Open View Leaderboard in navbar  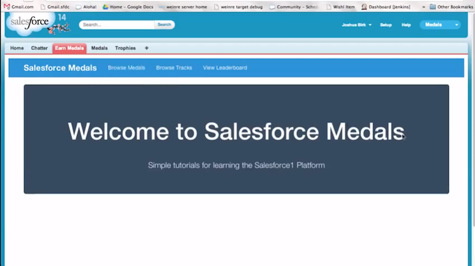[x=225, y=68]
